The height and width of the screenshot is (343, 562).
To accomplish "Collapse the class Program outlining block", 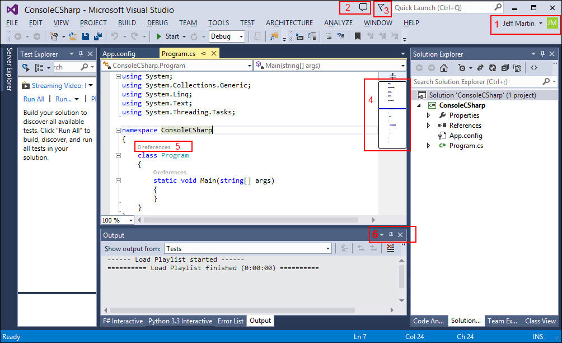I will click(x=118, y=156).
